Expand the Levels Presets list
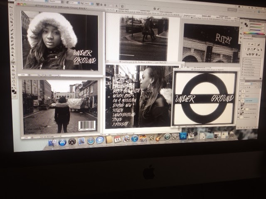Screen dimensions: 266x199 243,59
